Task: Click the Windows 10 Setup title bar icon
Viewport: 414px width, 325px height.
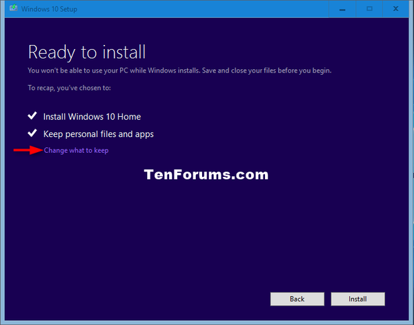Action: coord(12,10)
